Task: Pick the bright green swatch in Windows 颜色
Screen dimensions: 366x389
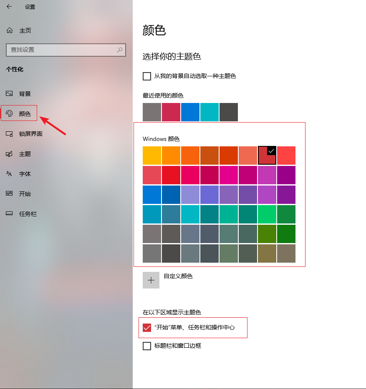Action: tap(267, 214)
